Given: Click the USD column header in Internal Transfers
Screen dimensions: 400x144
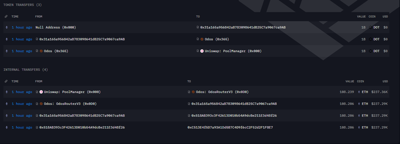Looking at the screenshot, I should (385, 81).
